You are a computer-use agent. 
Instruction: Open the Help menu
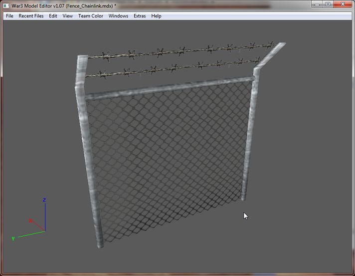tap(156, 16)
